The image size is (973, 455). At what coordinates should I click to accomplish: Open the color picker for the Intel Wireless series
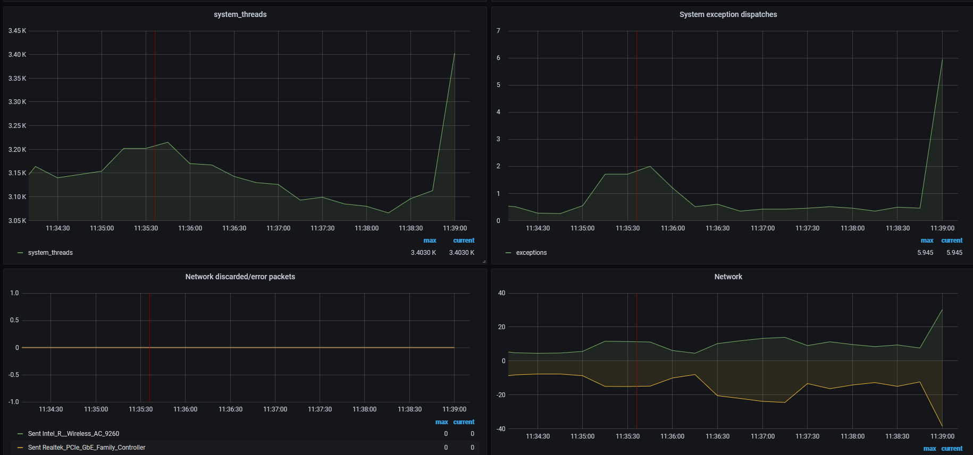click(x=20, y=434)
